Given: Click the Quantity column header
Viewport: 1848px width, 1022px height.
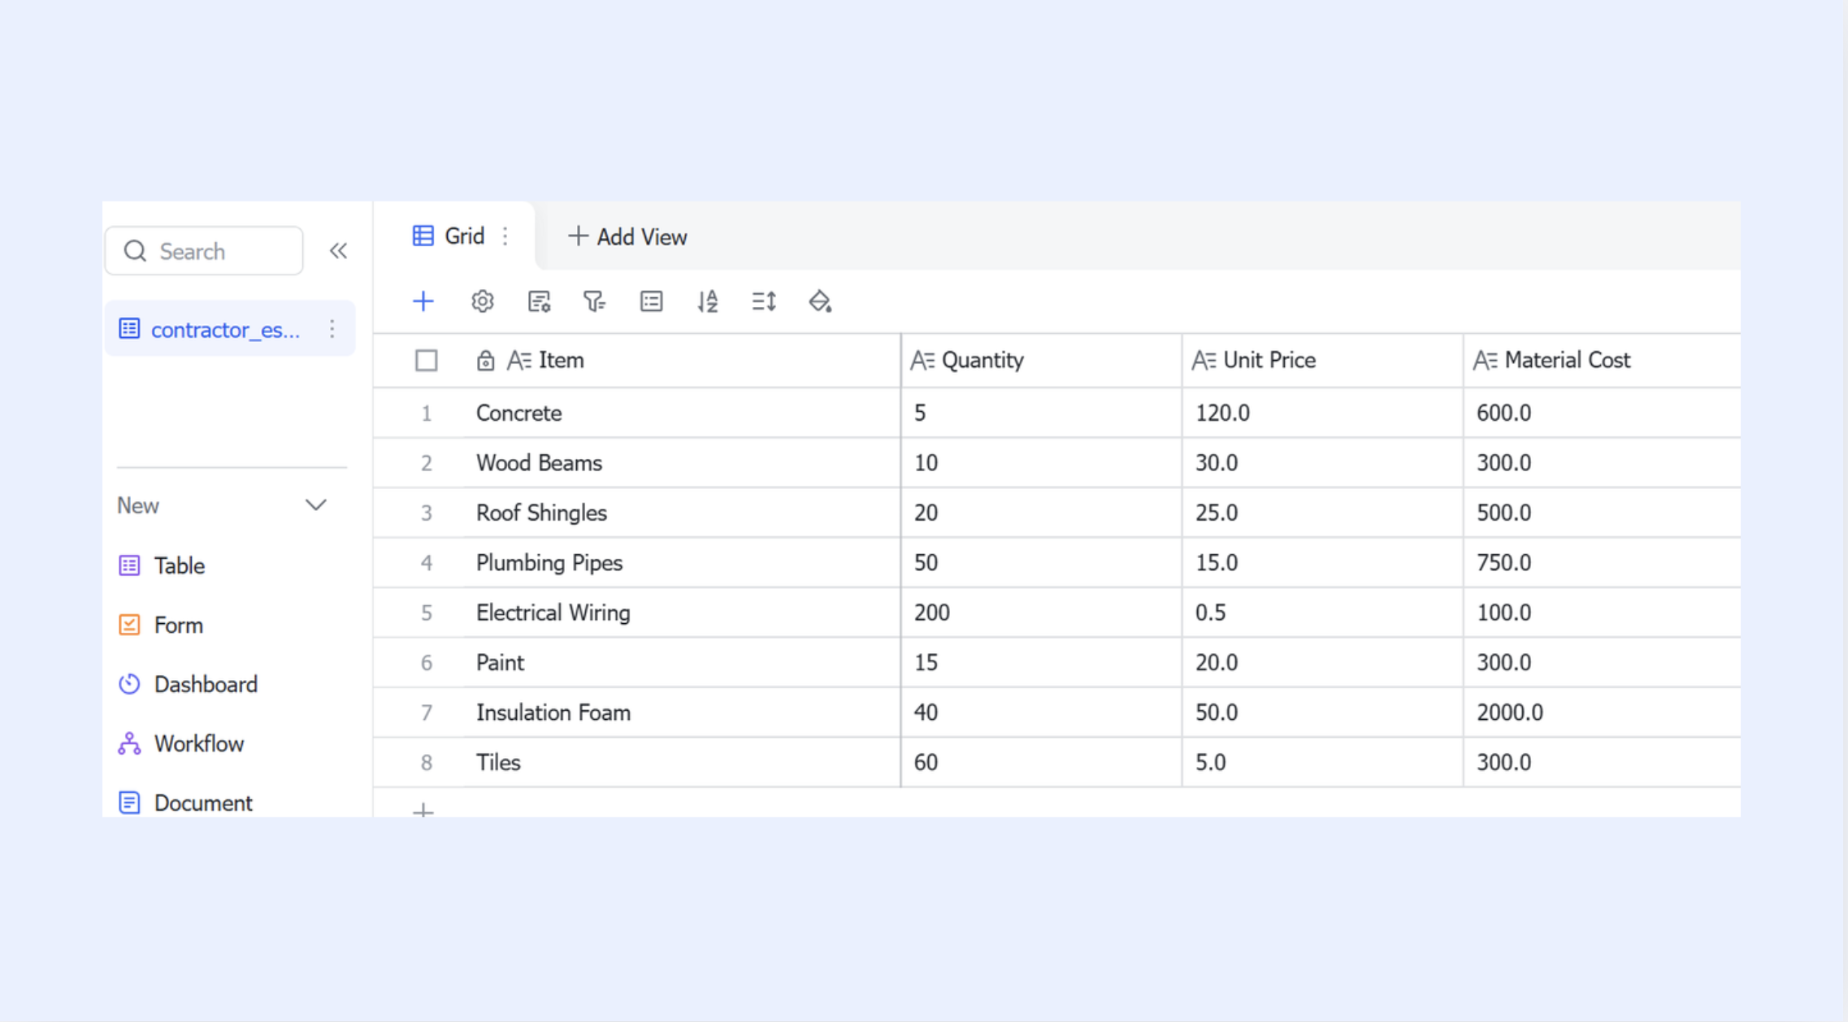Looking at the screenshot, I should [x=1041, y=361].
